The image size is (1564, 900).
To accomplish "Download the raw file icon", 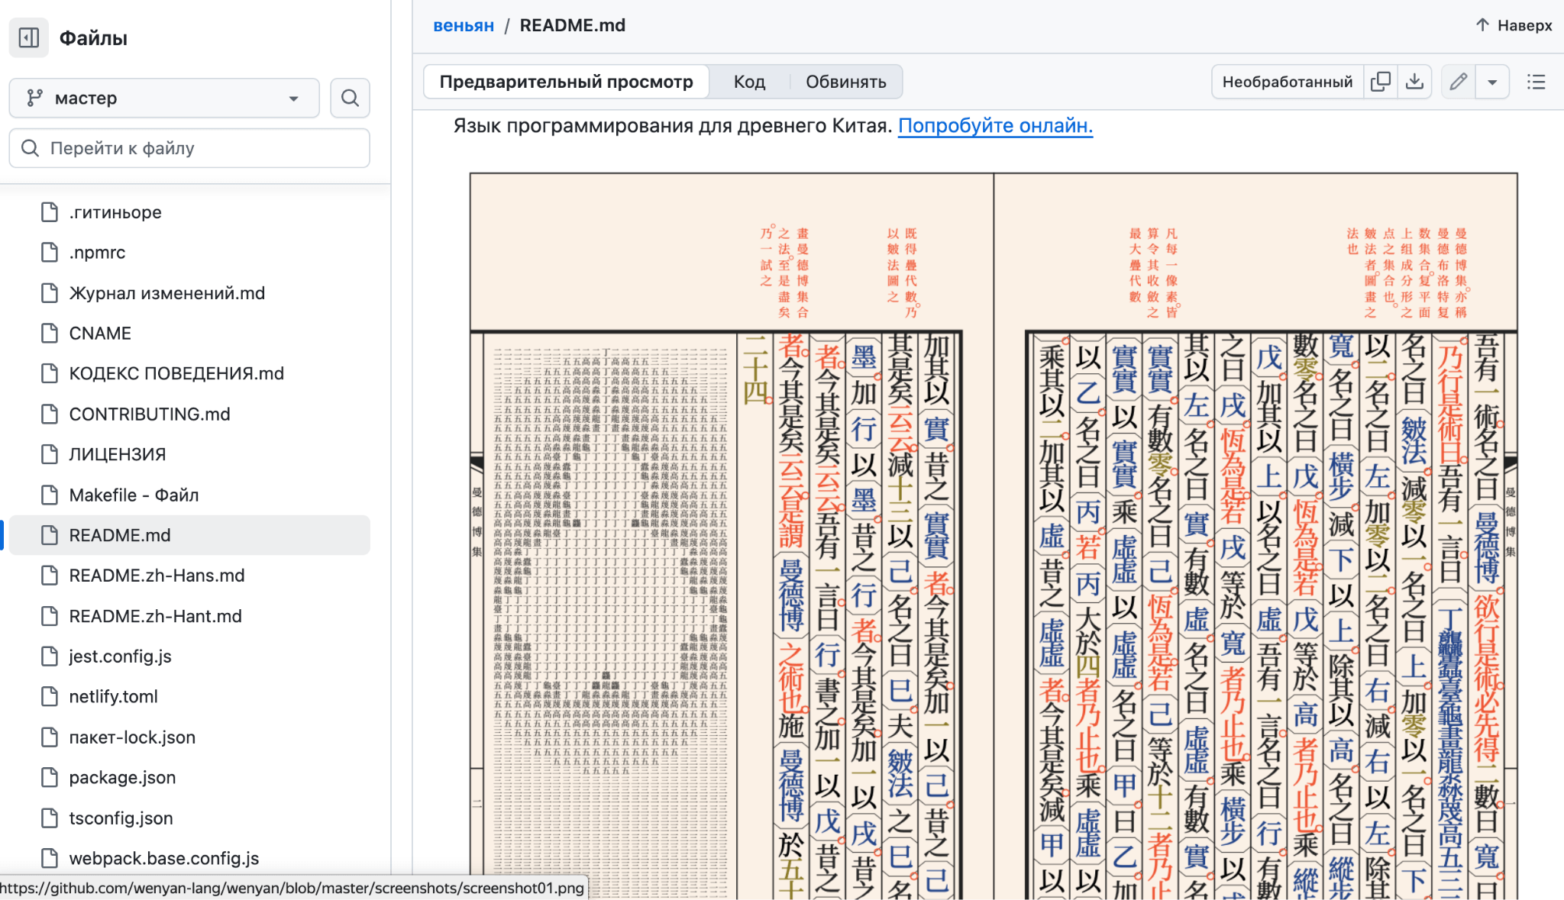I will (x=1414, y=82).
